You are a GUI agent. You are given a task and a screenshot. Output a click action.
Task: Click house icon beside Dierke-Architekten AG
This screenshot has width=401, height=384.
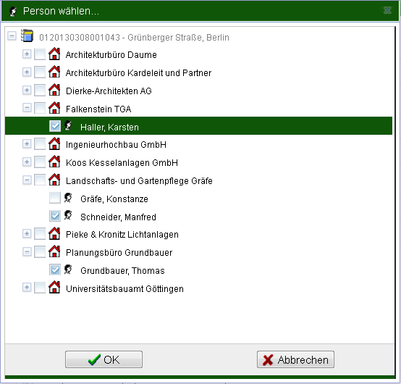click(54, 90)
